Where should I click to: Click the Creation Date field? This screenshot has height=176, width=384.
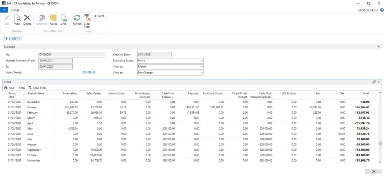click(x=155, y=55)
